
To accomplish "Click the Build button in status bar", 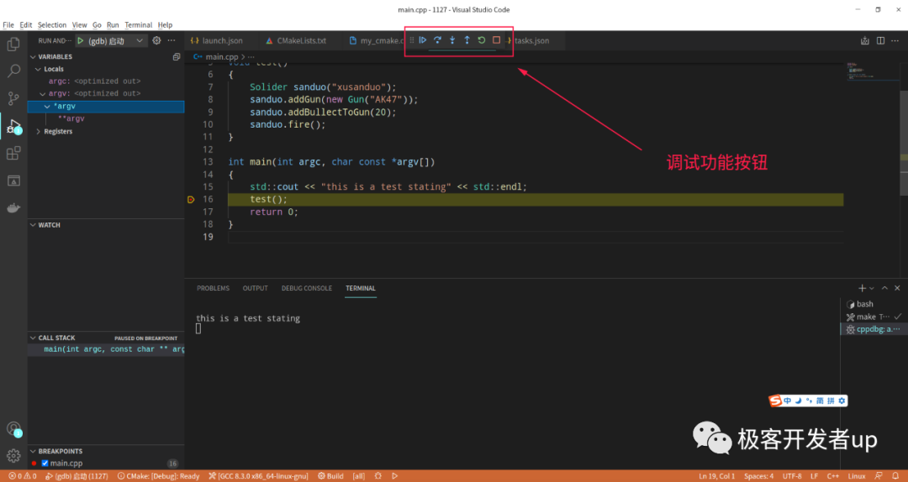I will pyautogui.click(x=330, y=476).
